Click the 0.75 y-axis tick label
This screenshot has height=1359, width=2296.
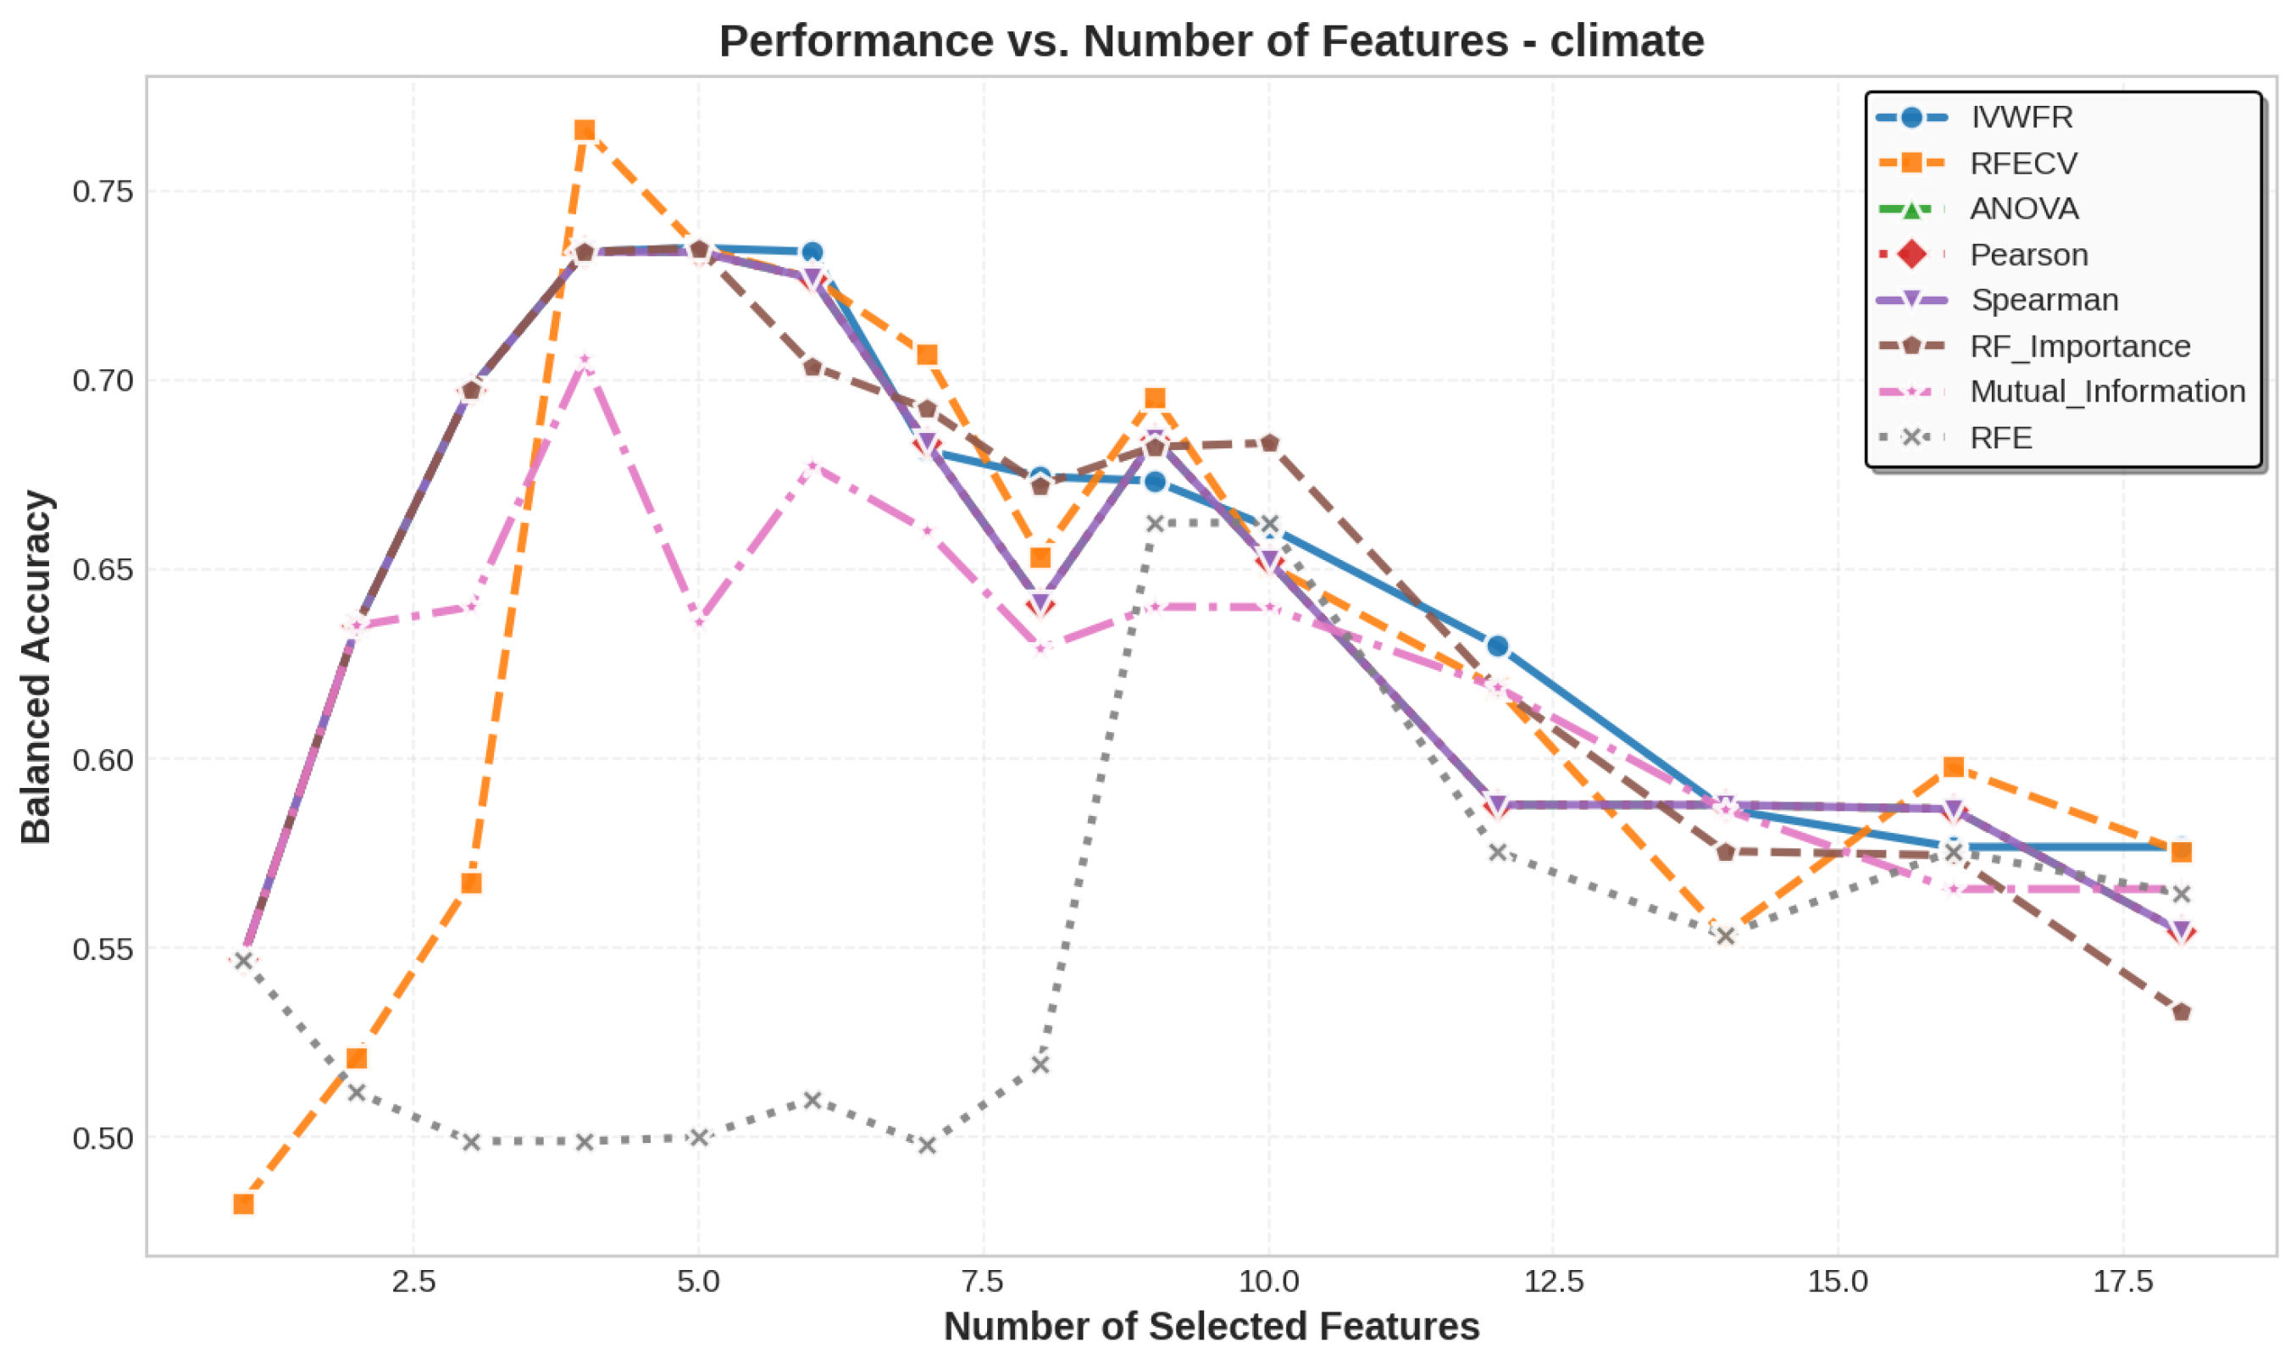tap(103, 191)
